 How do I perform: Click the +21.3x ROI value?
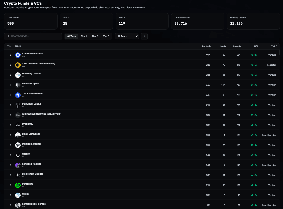[x=253, y=115]
